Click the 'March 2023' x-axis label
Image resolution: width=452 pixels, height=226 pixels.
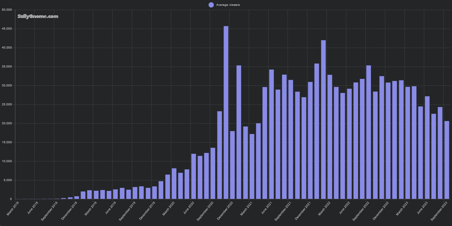(x=403, y=208)
